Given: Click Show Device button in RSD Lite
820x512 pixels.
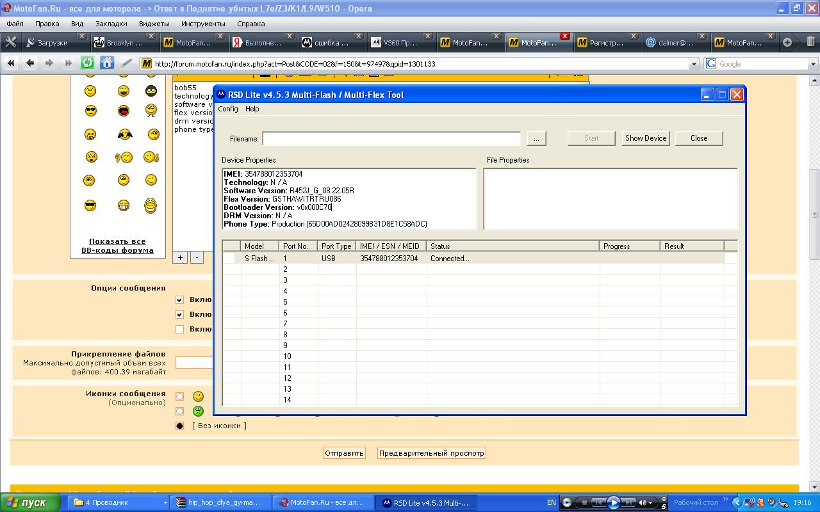Looking at the screenshot, I should pyautogui.click(x=646, y=138).
